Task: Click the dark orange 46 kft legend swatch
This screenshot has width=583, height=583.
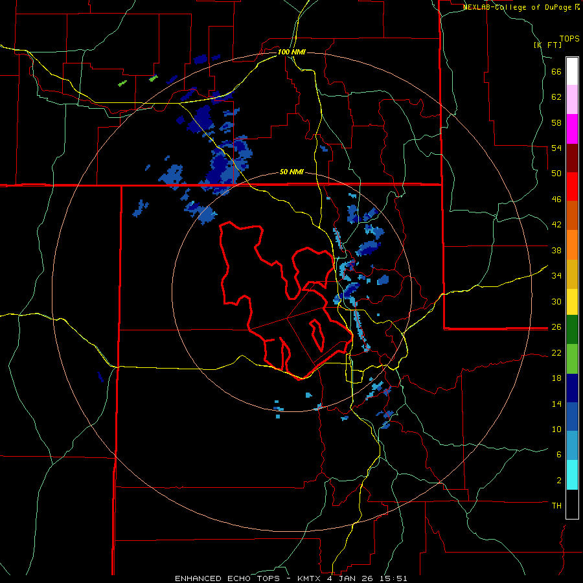Action: (572, 216)
